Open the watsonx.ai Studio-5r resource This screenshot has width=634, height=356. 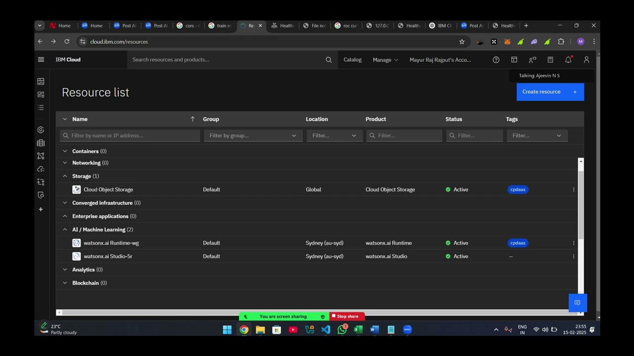[108, 256]
